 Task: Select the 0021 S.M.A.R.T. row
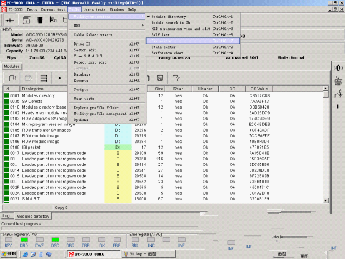[163, 199]
